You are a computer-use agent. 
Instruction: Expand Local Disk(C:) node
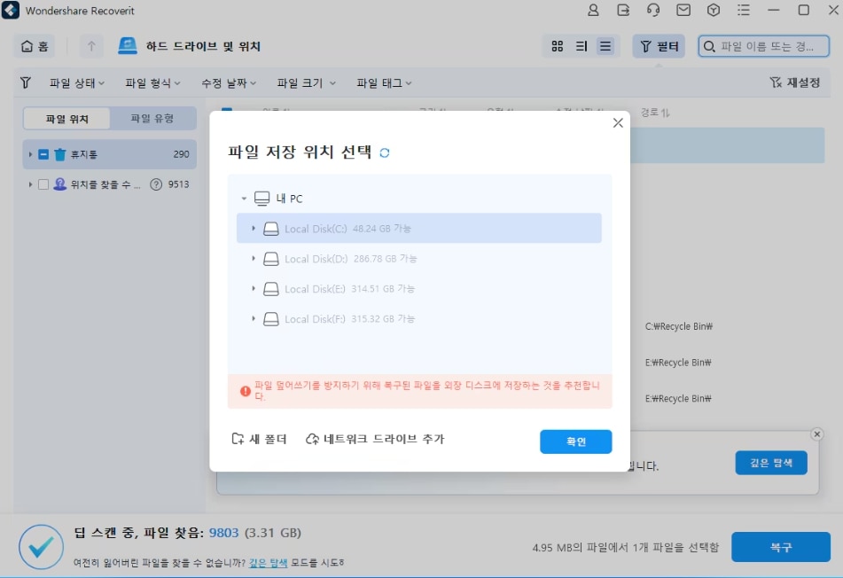point(254,229)
